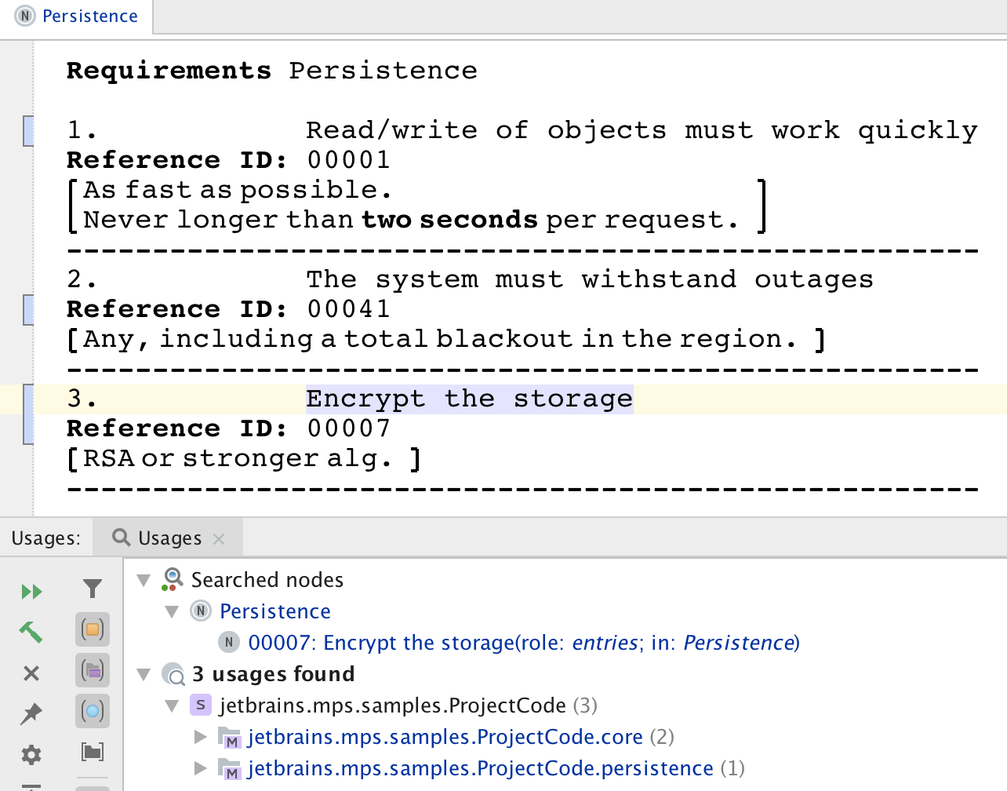Collapse the Searched nodes tree node
The width and height of the screenshot is (1007, 791).
144,580
